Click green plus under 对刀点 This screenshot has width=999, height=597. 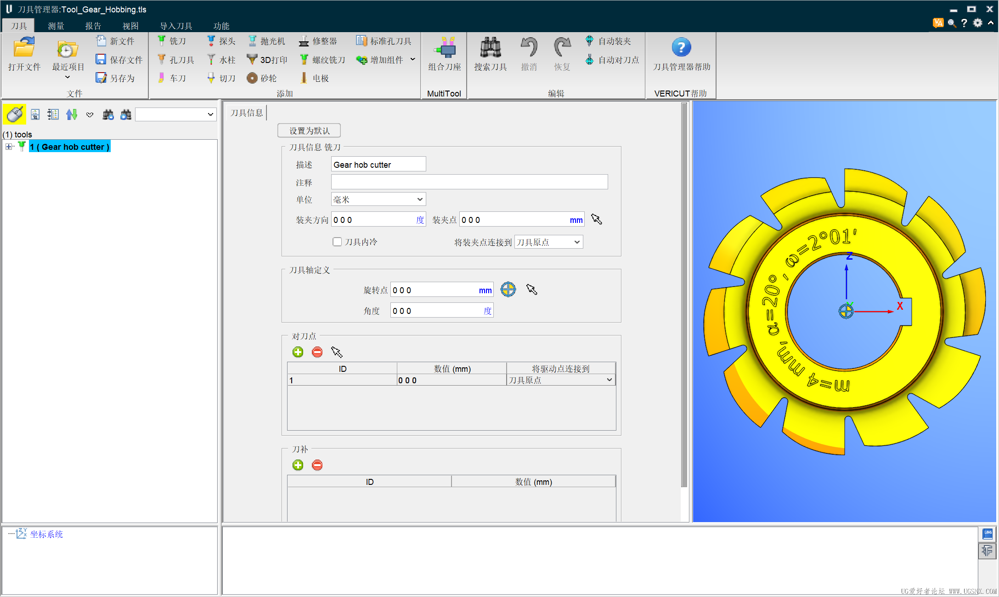(x=298, y=352)
